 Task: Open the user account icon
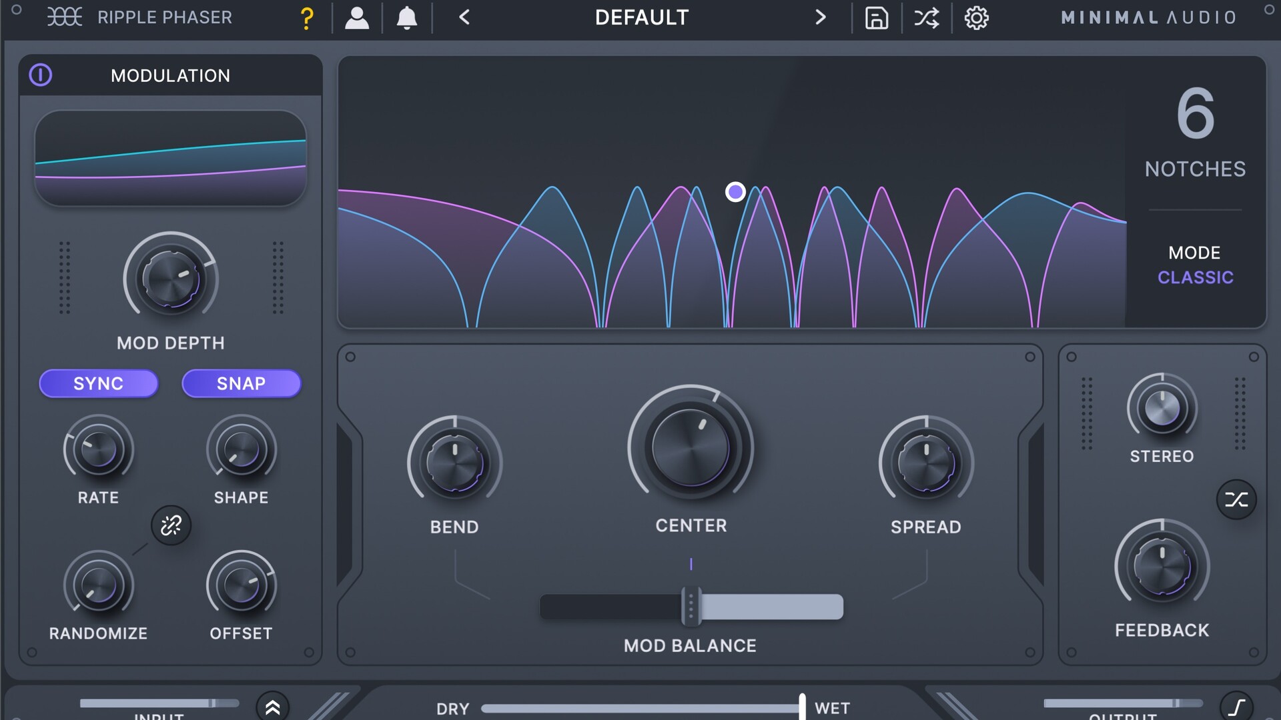[x=357, y=18]
